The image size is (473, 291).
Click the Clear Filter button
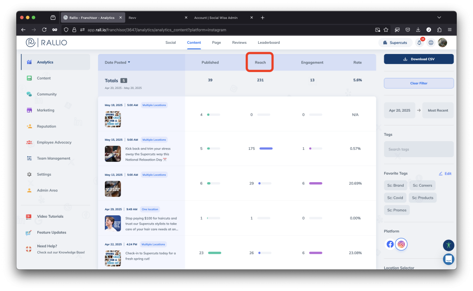click(418, 83)
